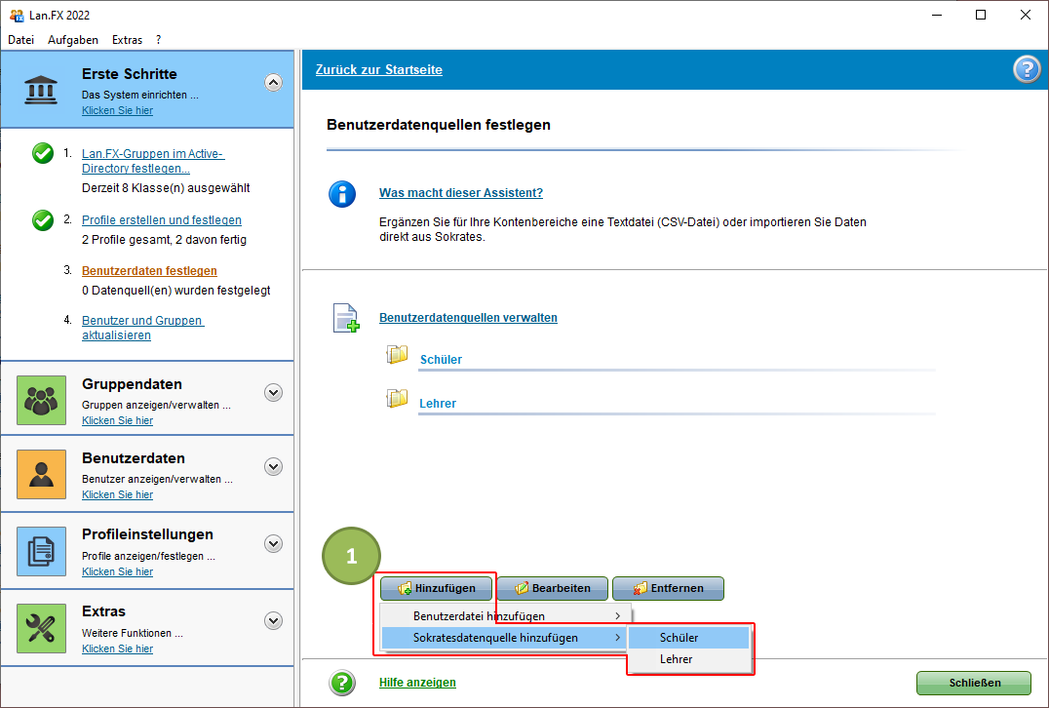Viewport: 1049px width, 708px height.
Task: Click green checkmark of step 1
Action: [43, 153]
